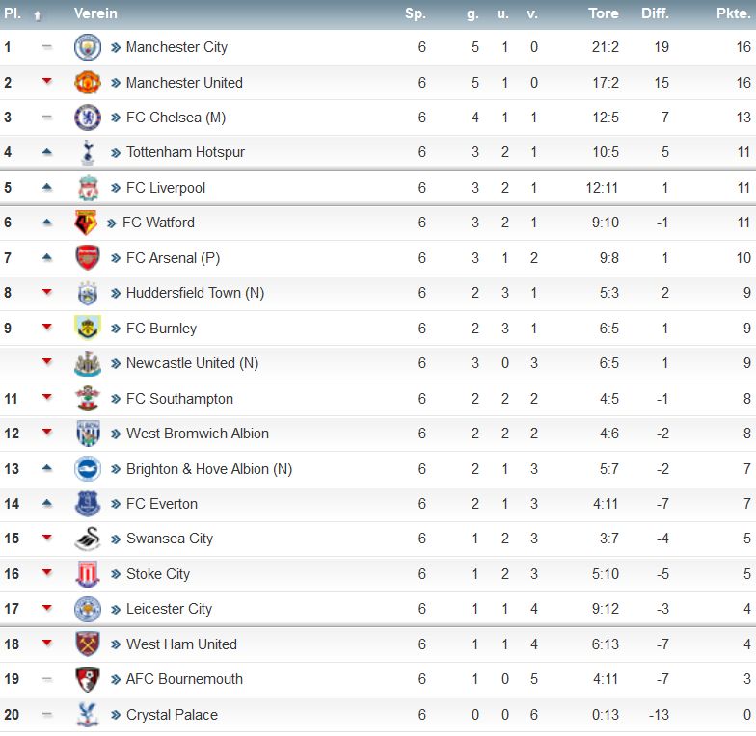This screenshot has width=756, height=736.
Task: Open the FC Arsenal (P) team link
Action: [173, 258]
